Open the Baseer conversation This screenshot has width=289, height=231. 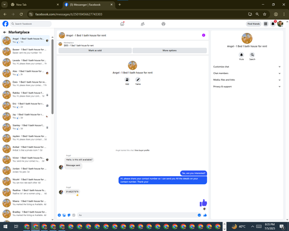(25, 51)
